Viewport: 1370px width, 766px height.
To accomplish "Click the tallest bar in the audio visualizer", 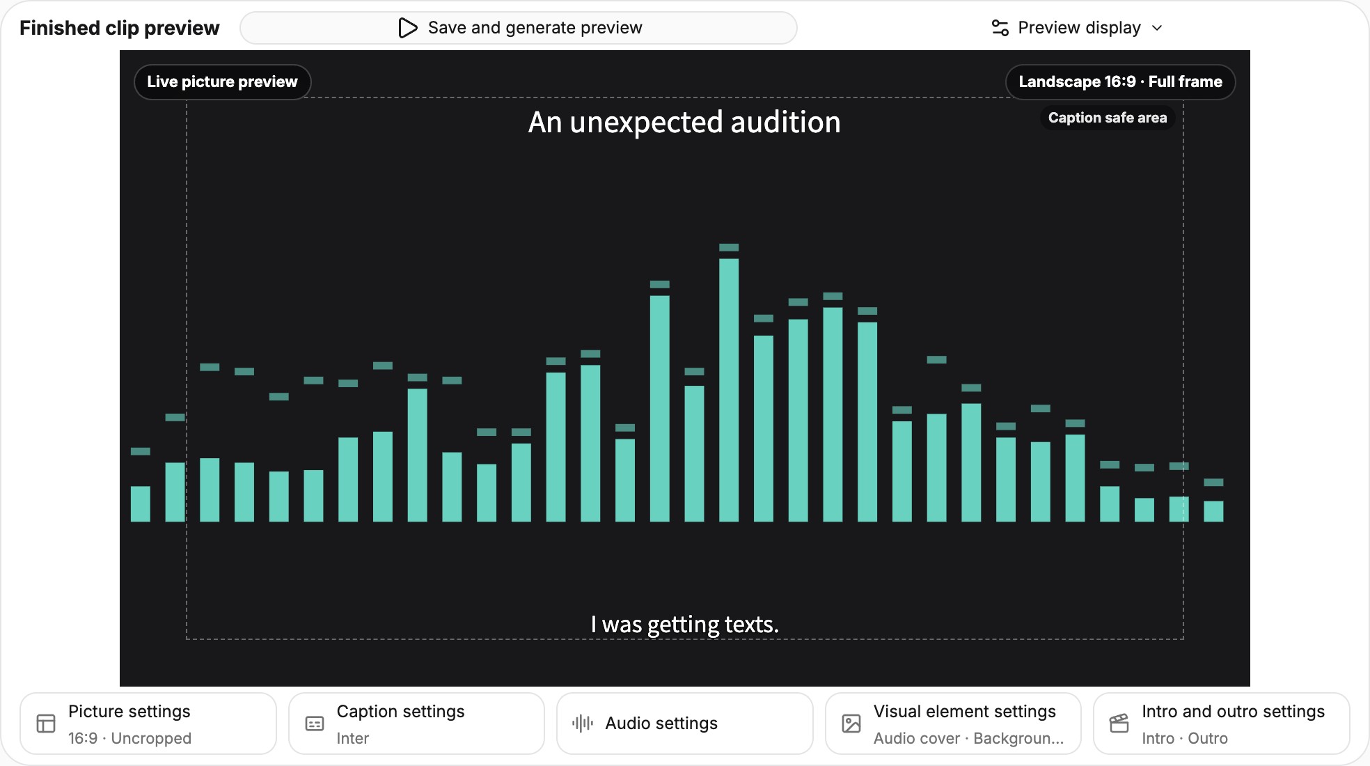I will click(x=729, y=390).
